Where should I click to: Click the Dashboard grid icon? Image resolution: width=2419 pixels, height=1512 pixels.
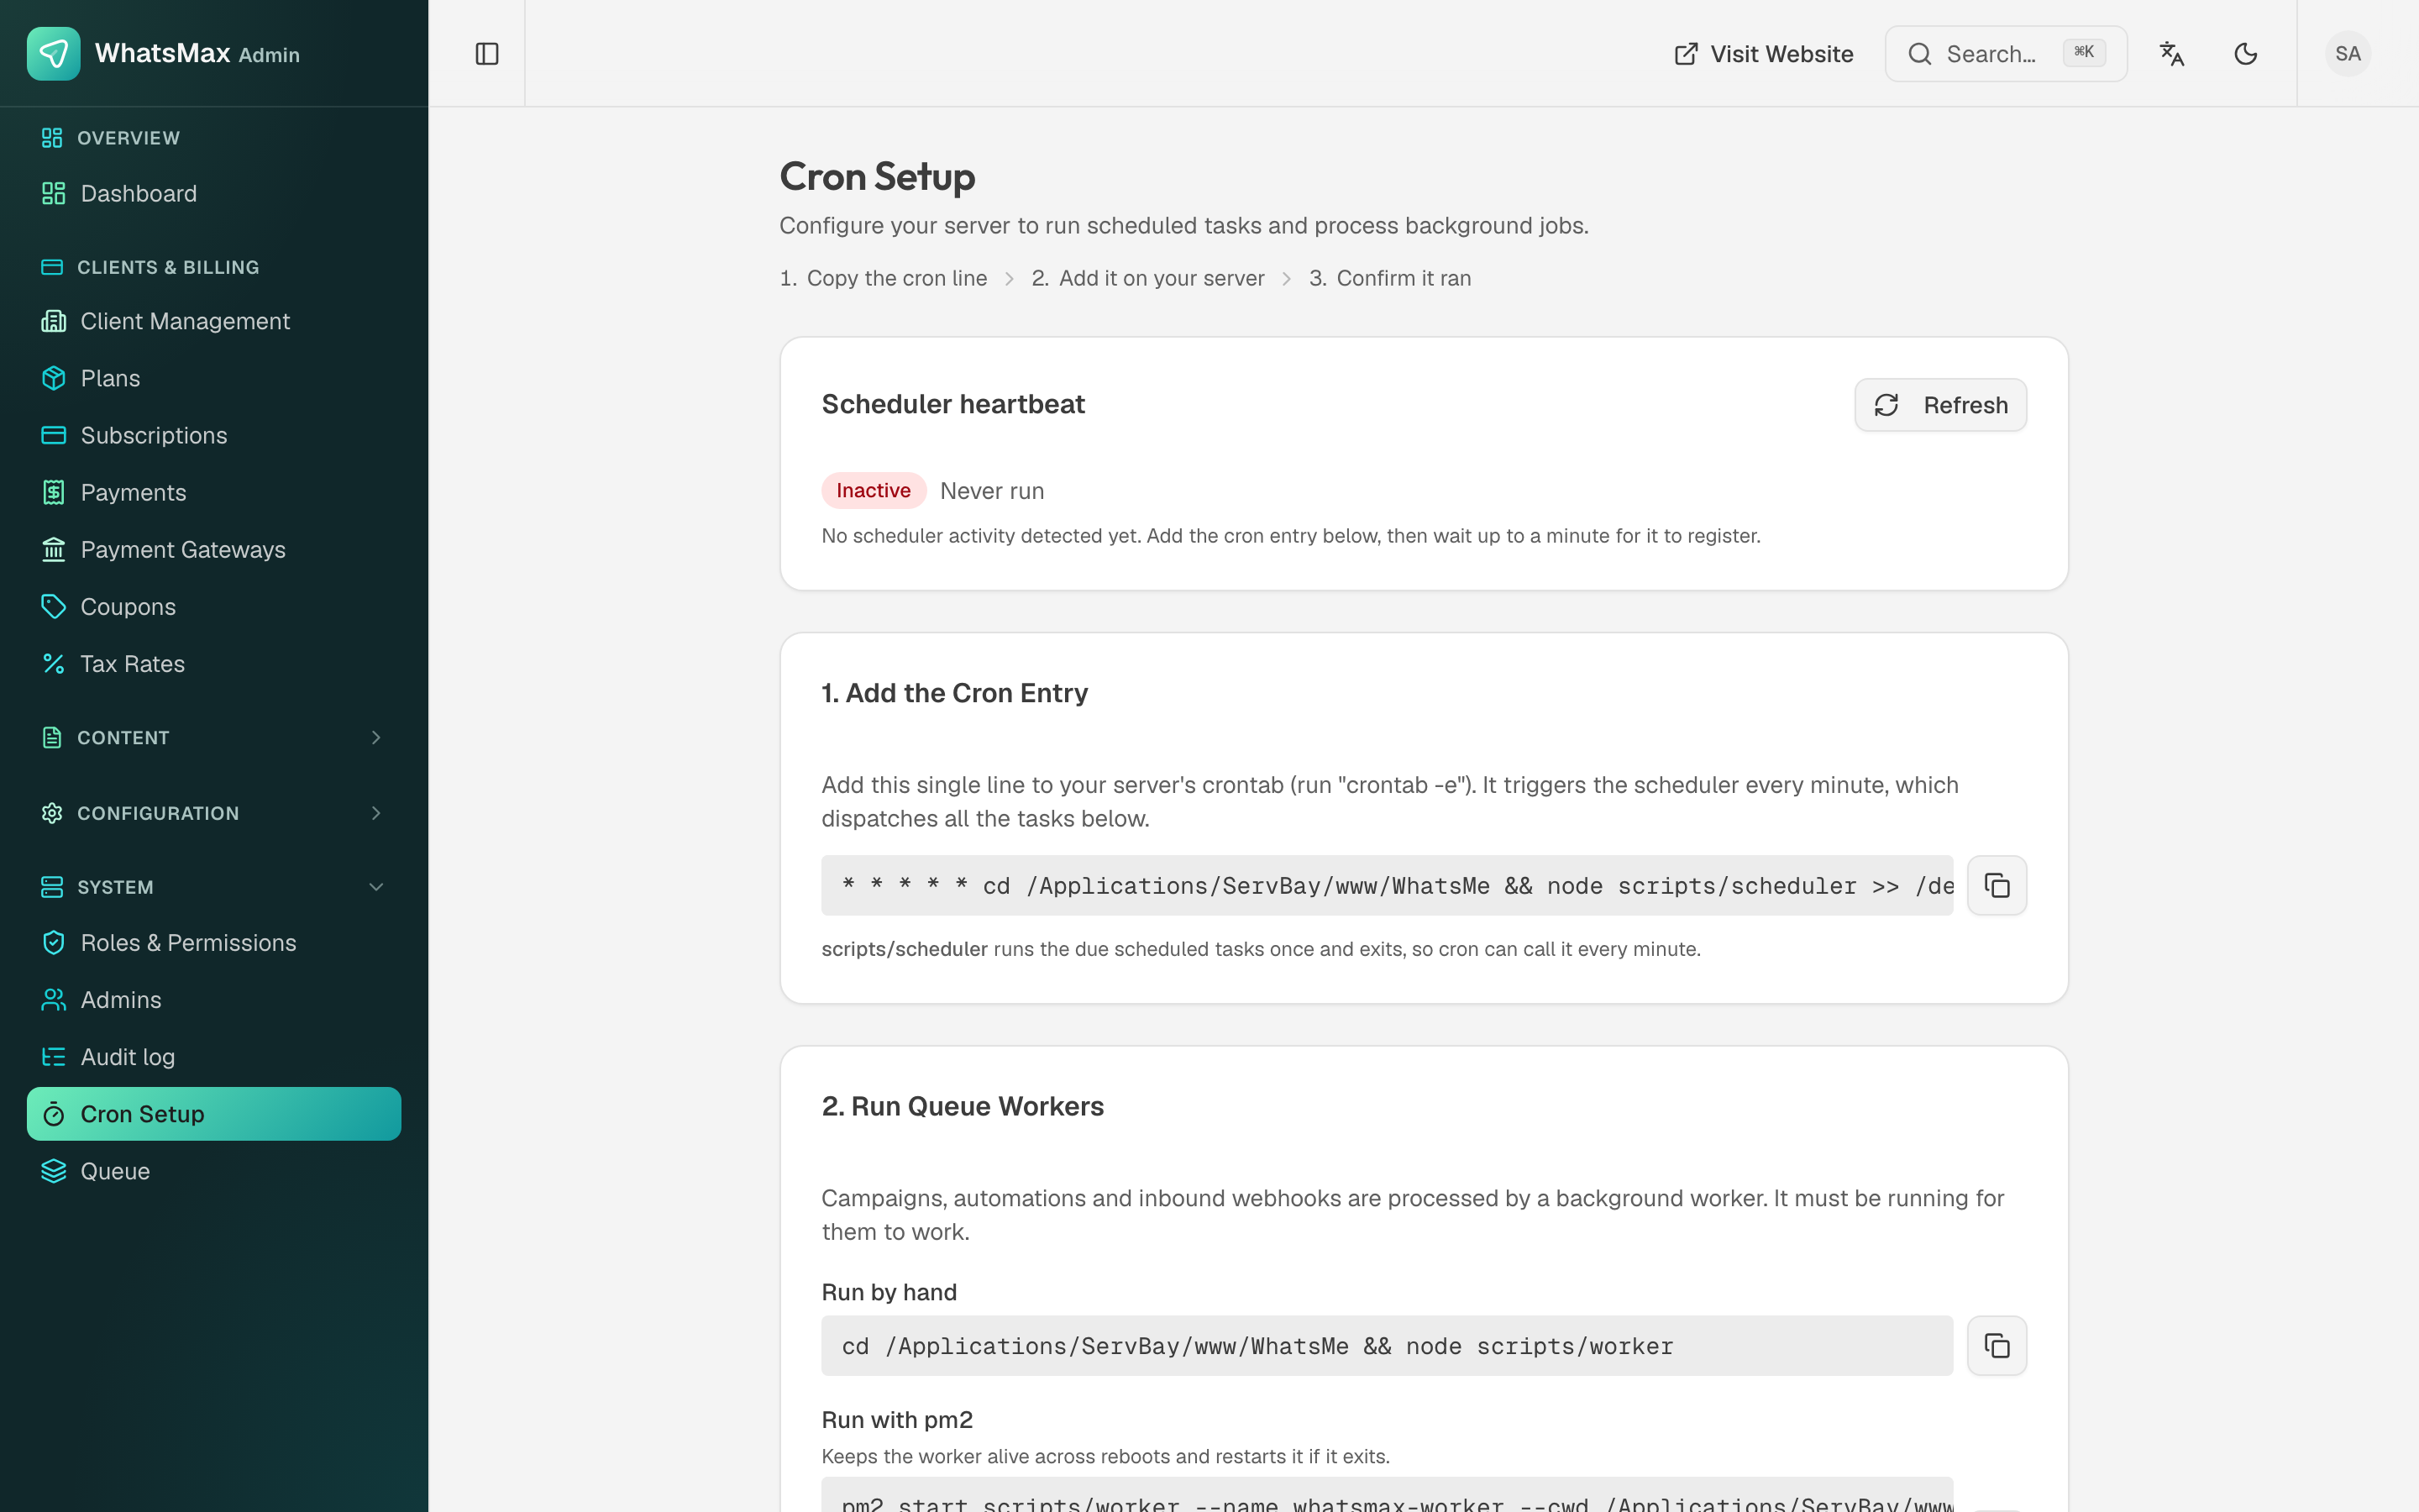coord(53,193)
